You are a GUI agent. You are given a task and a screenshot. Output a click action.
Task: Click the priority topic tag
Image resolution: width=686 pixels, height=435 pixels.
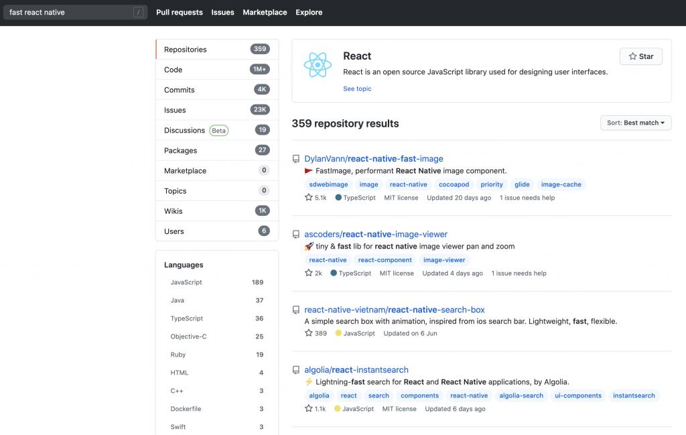(x=492, y=184)
